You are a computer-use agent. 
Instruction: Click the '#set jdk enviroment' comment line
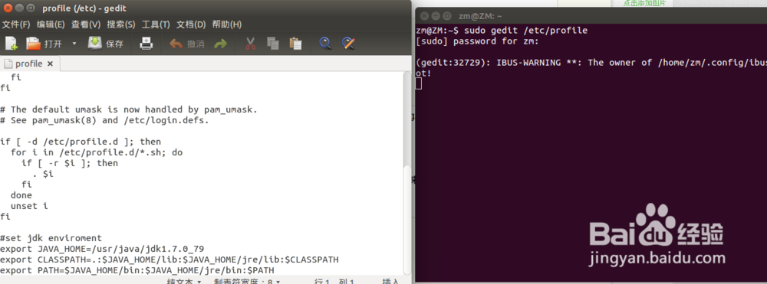coord(51,238)
